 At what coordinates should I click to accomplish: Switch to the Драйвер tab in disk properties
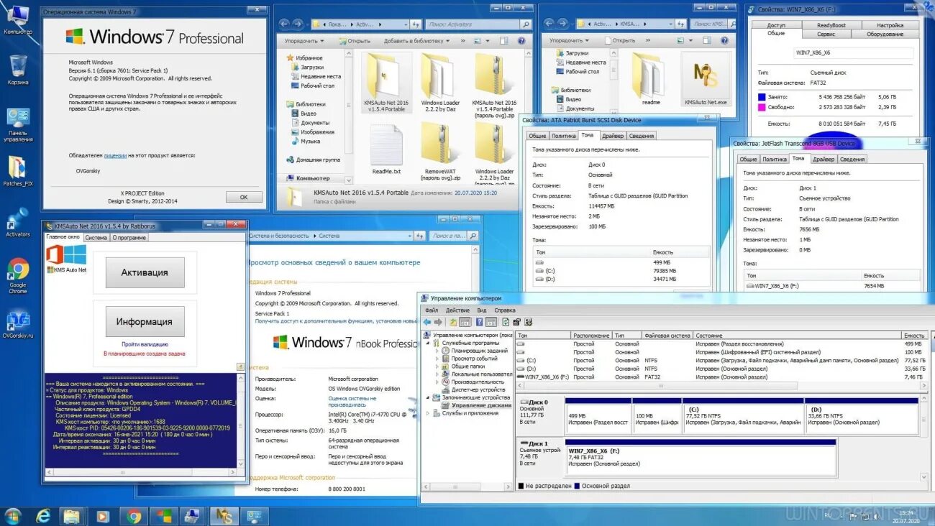click(612, 135)
